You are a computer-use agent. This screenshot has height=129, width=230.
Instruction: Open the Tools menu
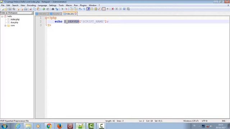click(61, 5)
